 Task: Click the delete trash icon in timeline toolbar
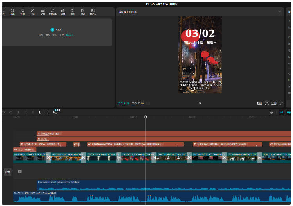click(x=40, y=112)
